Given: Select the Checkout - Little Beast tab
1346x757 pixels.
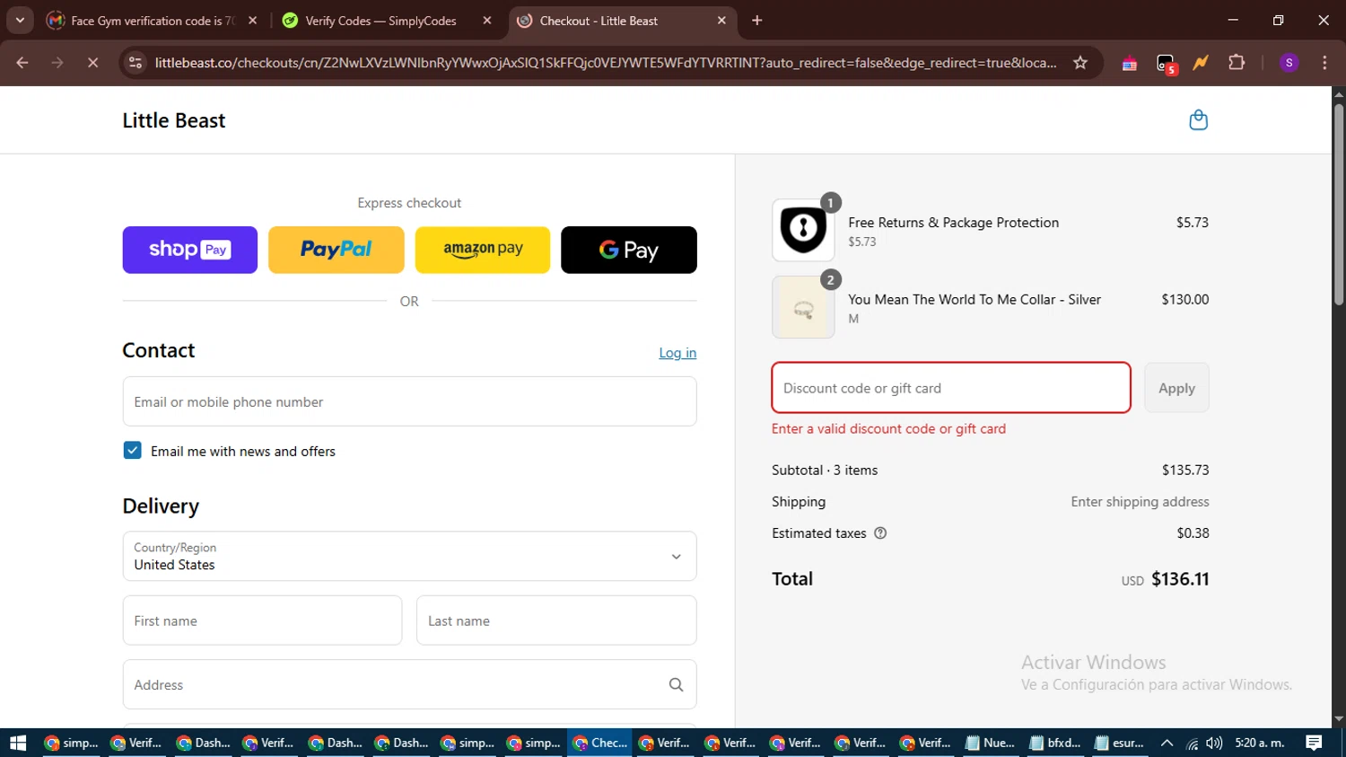Looking at the screenshot, I should pos(623,21).
